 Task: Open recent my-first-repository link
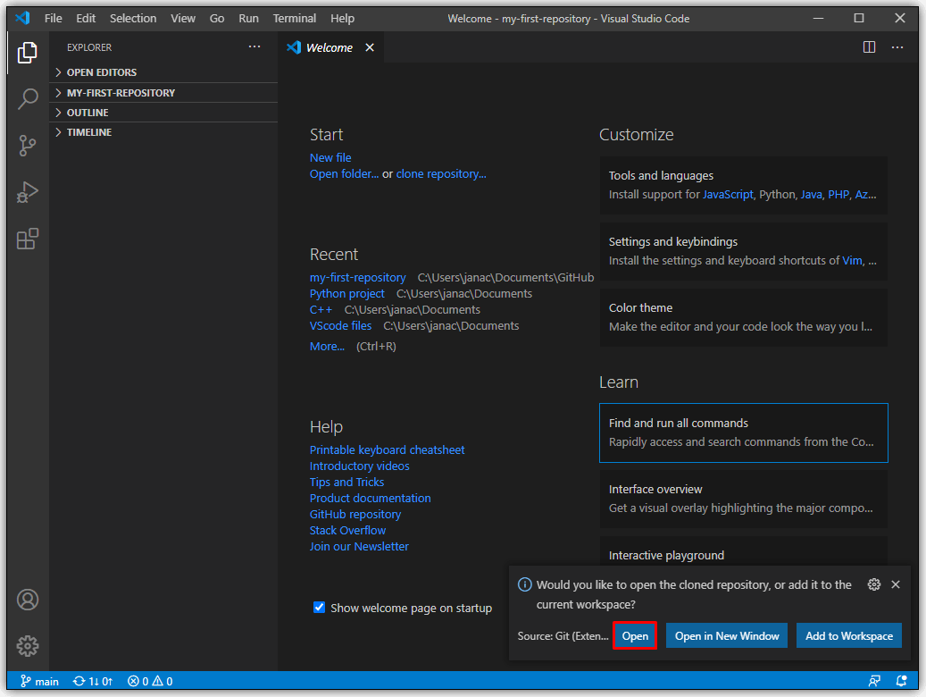(357, 277)
